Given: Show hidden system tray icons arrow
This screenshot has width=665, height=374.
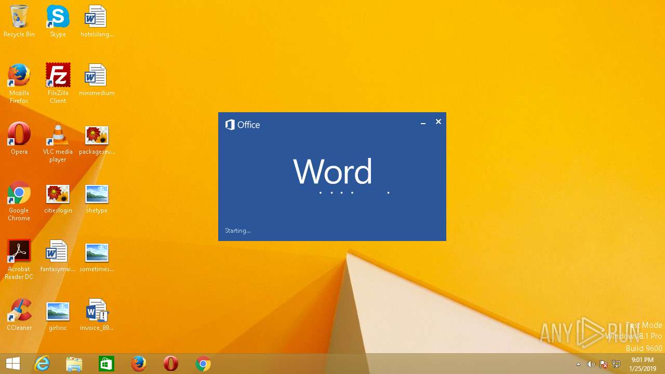Looking at the screenshot, I should (578, 364).
